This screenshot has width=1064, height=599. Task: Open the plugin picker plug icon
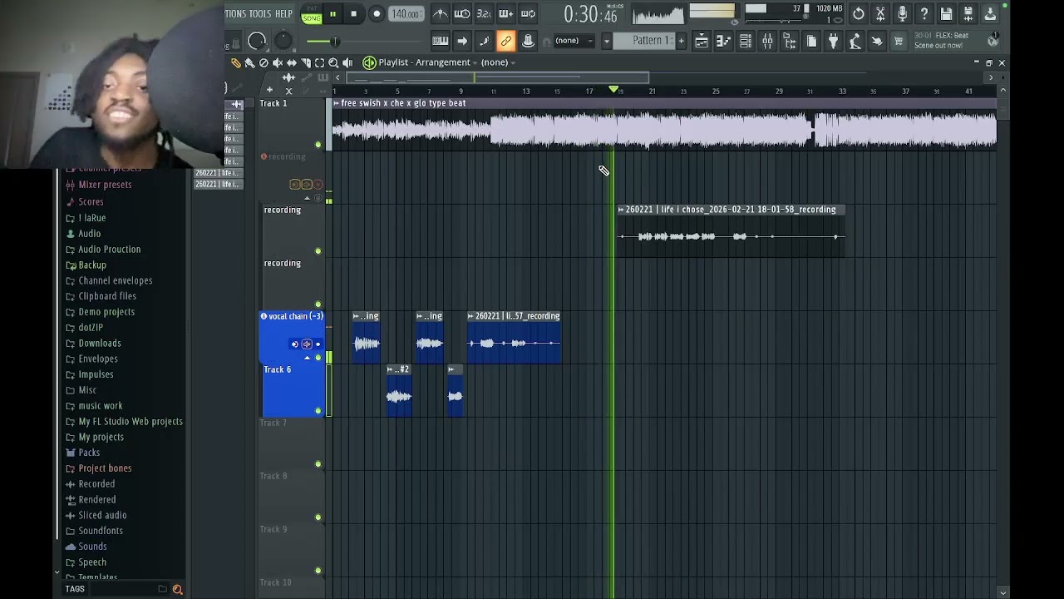click(x=834, y=41)
